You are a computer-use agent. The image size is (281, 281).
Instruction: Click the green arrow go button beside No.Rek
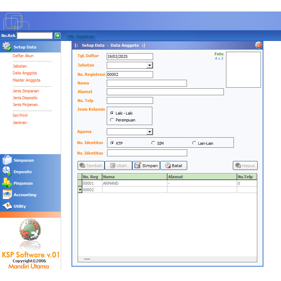pyautogui.click(x=57, y=36)
